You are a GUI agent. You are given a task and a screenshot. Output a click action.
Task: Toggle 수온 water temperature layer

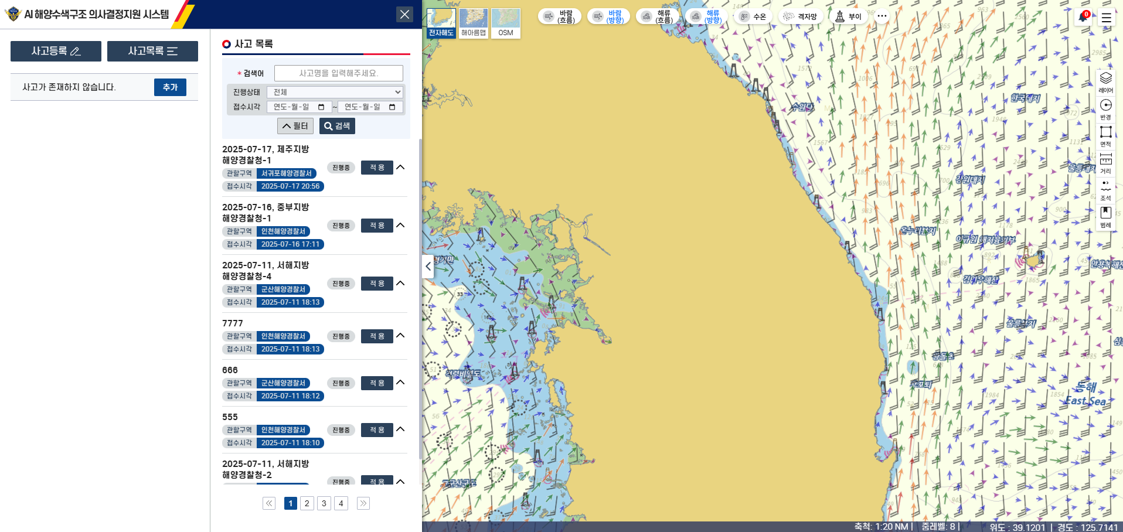click(x=753, y=16)
